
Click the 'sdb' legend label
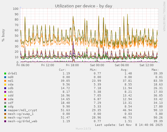(11, 88)
